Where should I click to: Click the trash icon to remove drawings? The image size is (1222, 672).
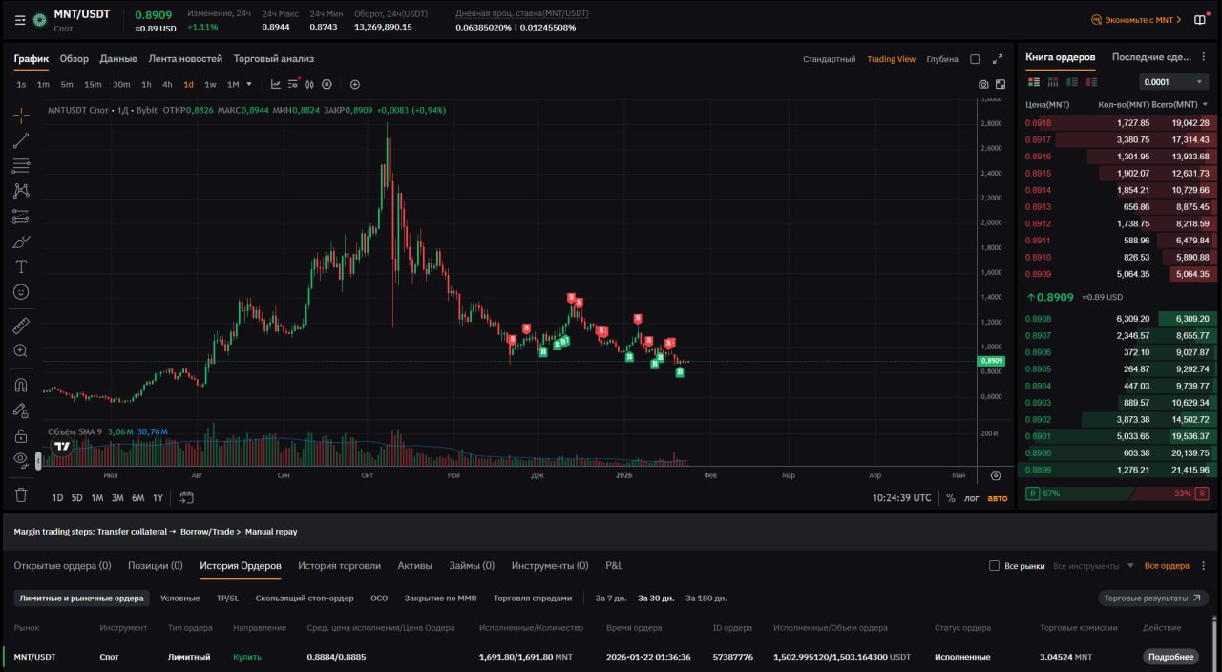(21, 494)
